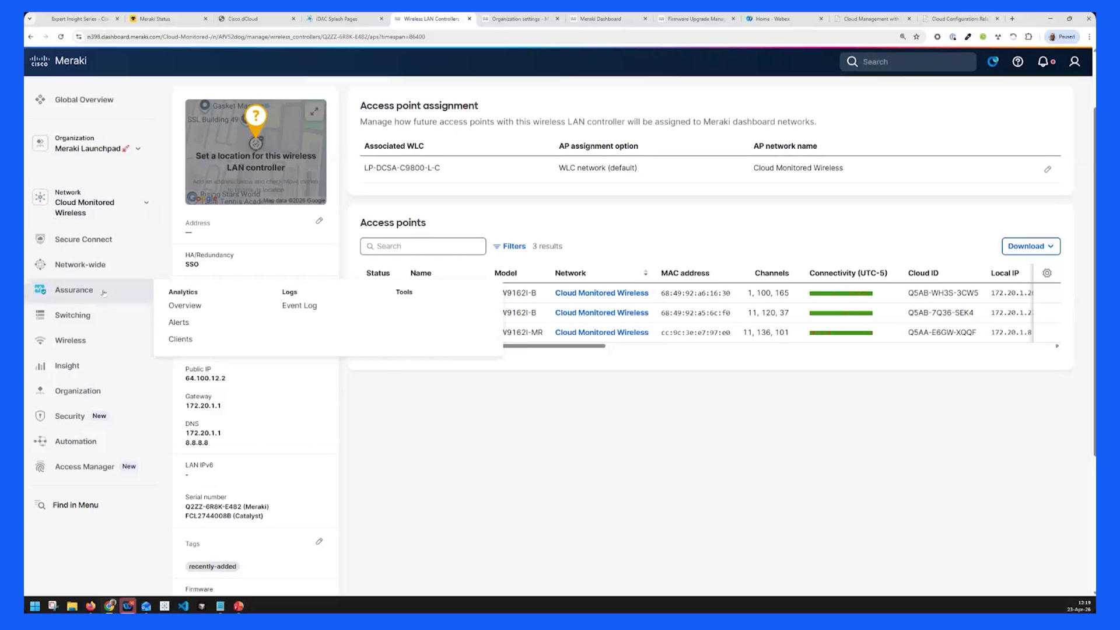Reload the page with browser refresh icon

pos(61,37)
